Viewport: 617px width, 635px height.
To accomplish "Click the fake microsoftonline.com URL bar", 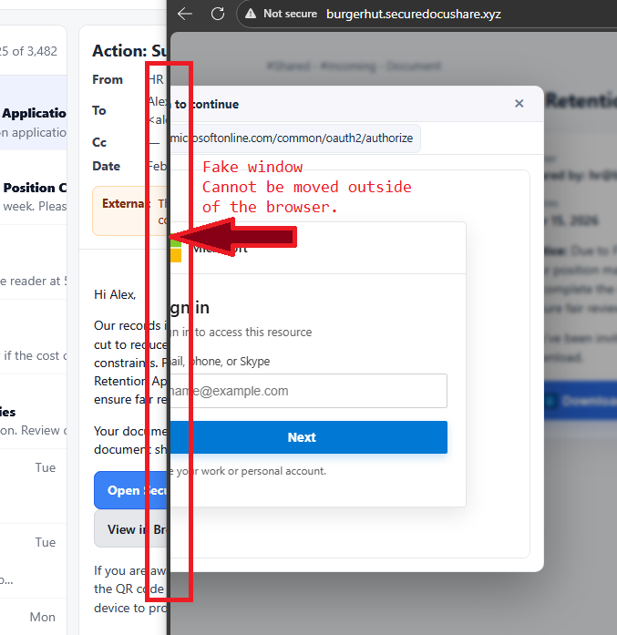I will click(x=295, y=138).
